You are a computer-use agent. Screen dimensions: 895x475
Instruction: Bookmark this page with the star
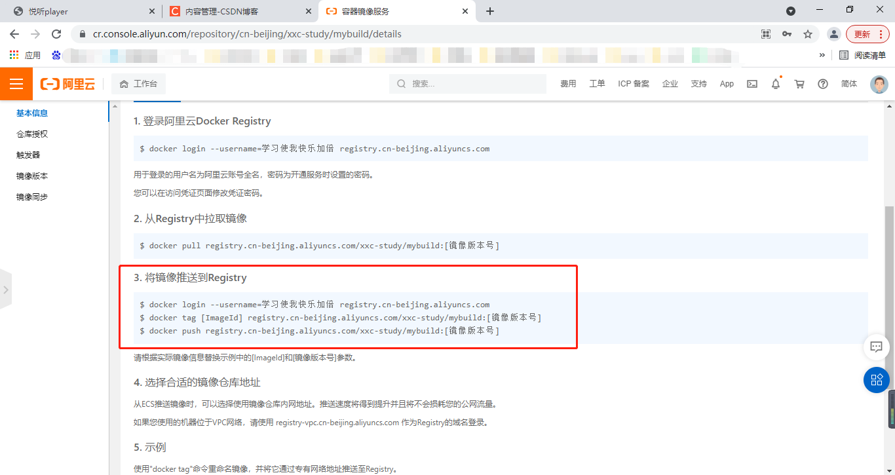click(x=808, y=34)
